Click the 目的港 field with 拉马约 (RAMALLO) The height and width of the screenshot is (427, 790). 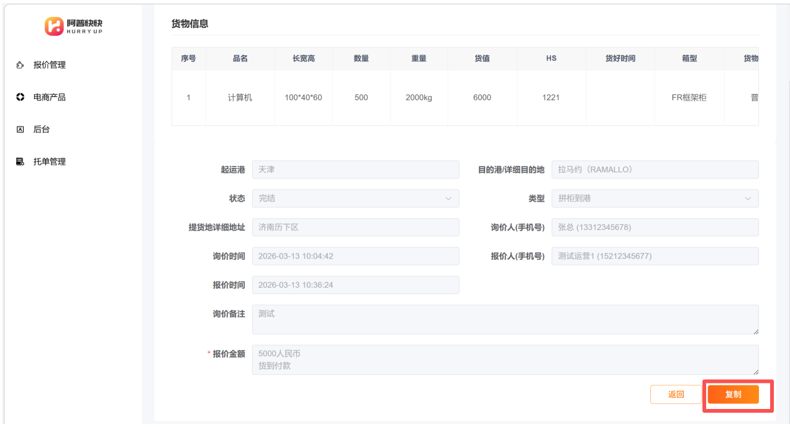654,170
